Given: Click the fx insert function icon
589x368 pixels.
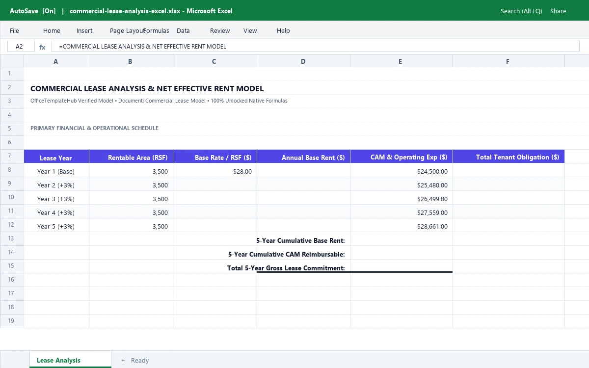Looking at the screenshot, I should [x=42, y=47].
